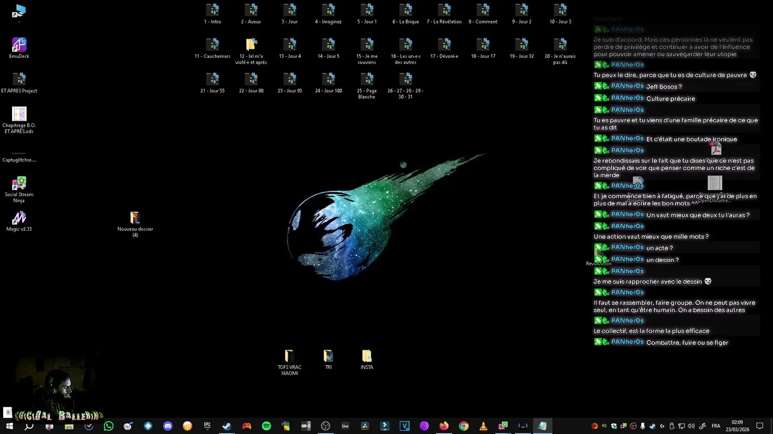Select the '6 - La Brique' folder

click(x=406, y=14)
